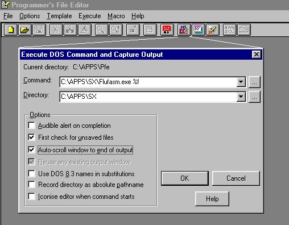The image size is (289, 225).
Task: Click the disabled edit-mode pencil icon
Action: (133, 30)
